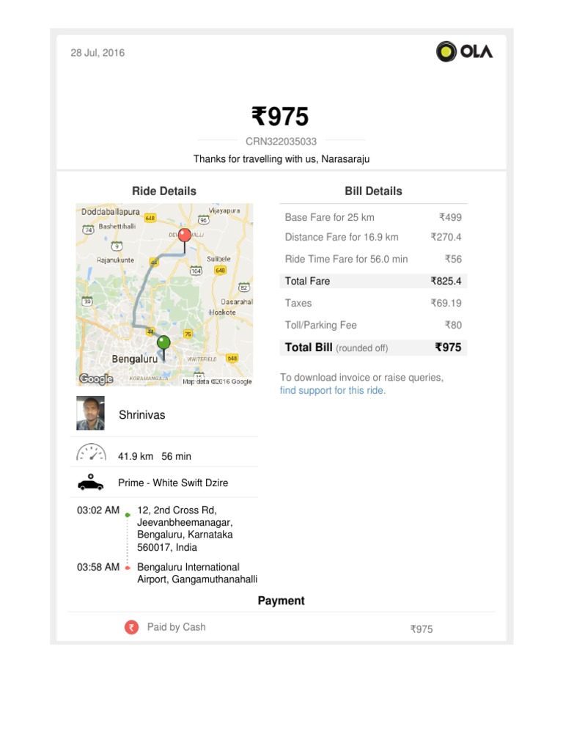Click the red destination map pin
Viewport: 563px width, 751px height.
coord(185,235)
